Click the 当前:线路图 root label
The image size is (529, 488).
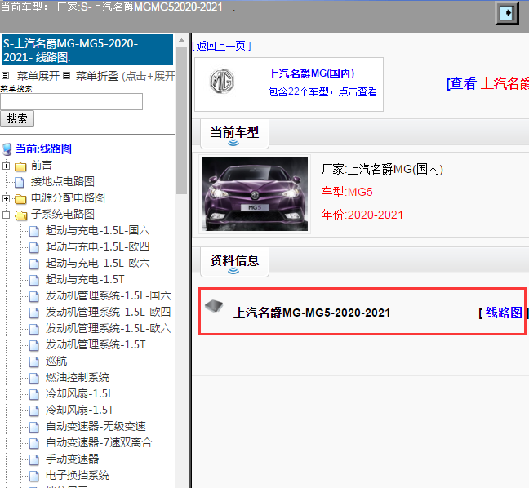[x=44, y=149]
